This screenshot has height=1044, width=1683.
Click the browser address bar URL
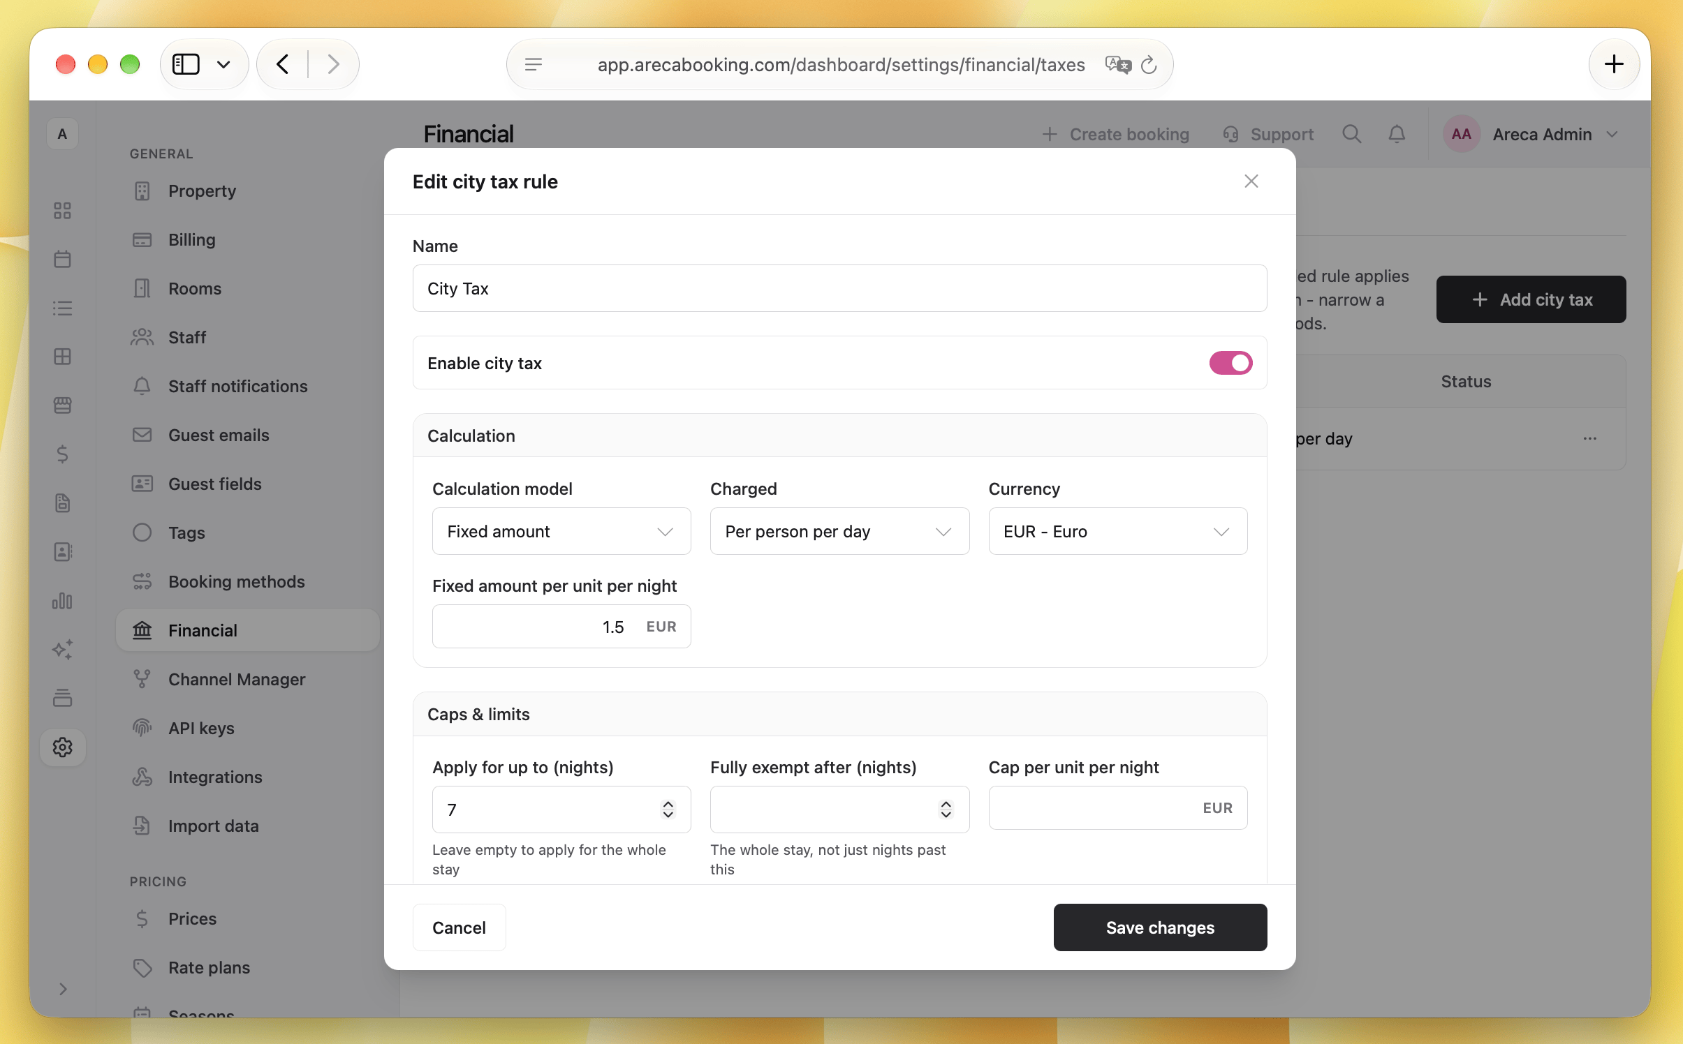pos(841,65)
